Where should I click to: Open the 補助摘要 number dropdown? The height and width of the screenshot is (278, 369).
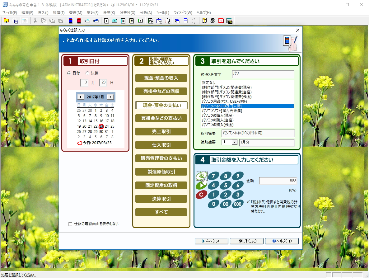tap(234, 142)
